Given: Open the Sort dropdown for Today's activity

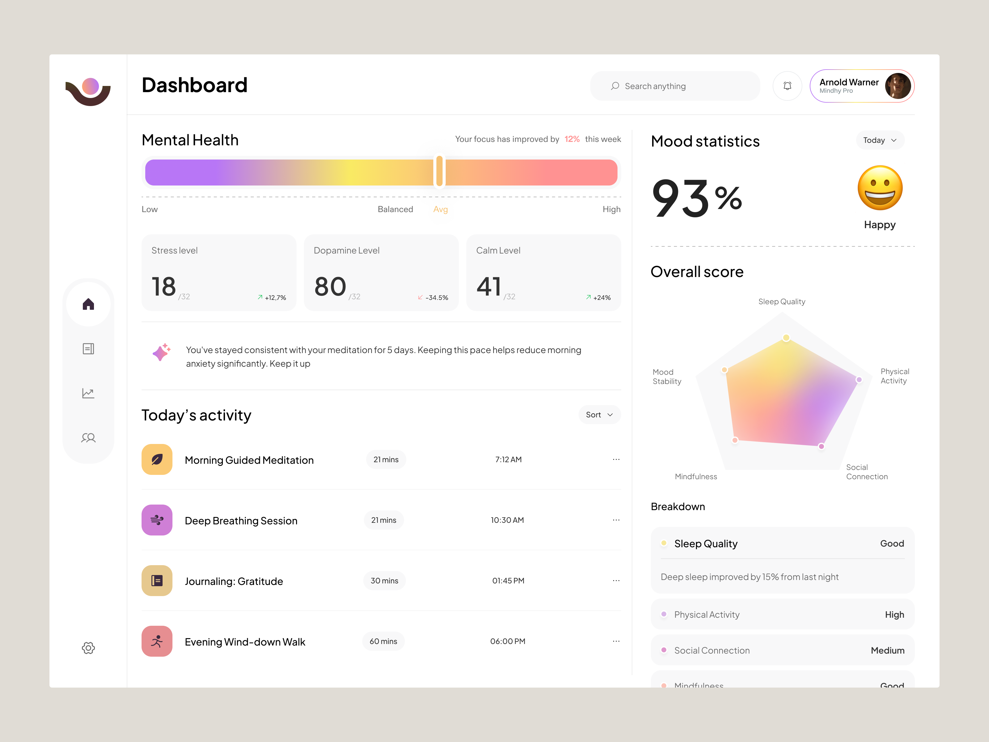Looking at the screenshot, I should tap(599, 415).
